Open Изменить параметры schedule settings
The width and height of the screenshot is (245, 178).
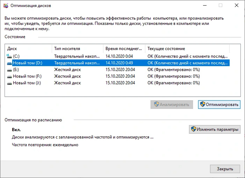coord(215,129)
